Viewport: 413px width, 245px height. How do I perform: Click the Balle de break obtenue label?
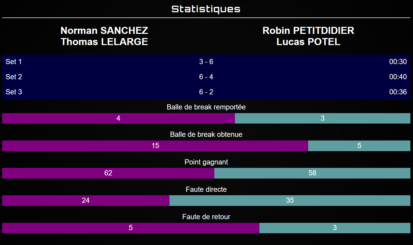coord(206,134)
